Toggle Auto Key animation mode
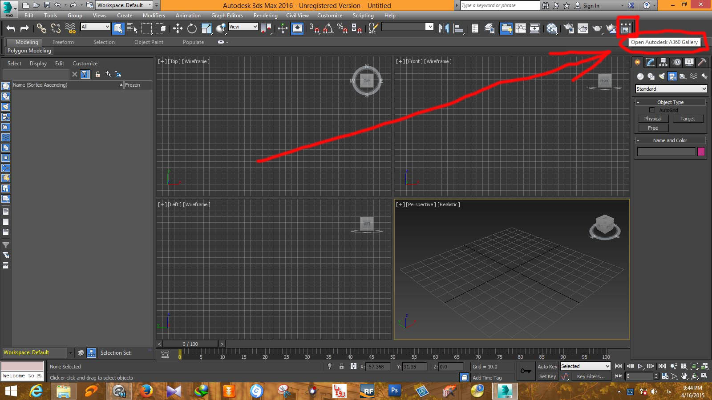The height and width of the screenshot is (400, 712). [547, 367]
